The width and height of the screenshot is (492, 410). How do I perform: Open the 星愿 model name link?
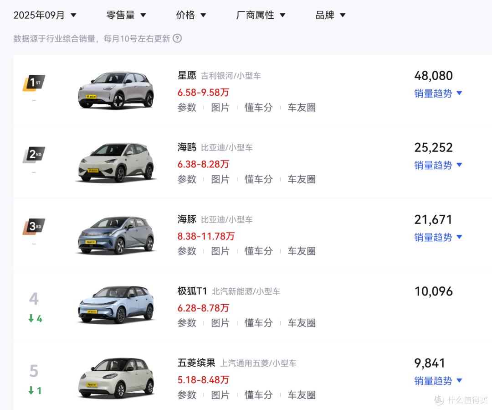[x=187, y=75]
